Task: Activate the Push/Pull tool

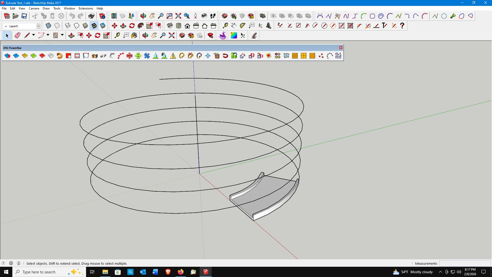Action: pyautogui.click(x=71, y=35)
